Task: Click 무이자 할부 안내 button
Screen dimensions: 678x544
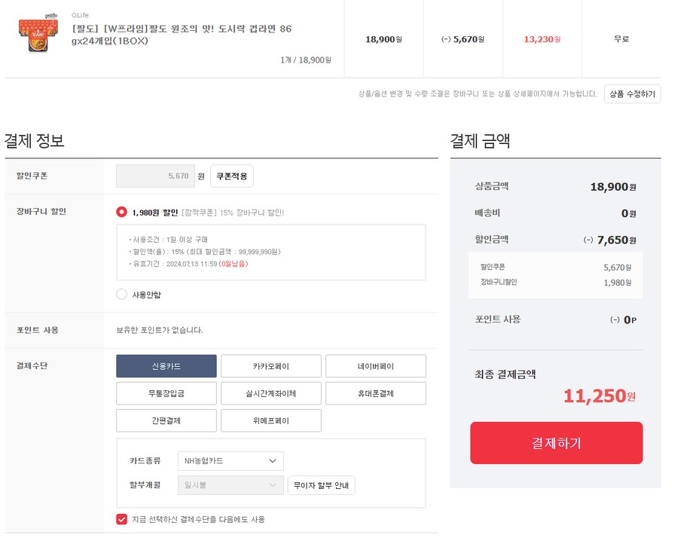Action: coord(321,485)
